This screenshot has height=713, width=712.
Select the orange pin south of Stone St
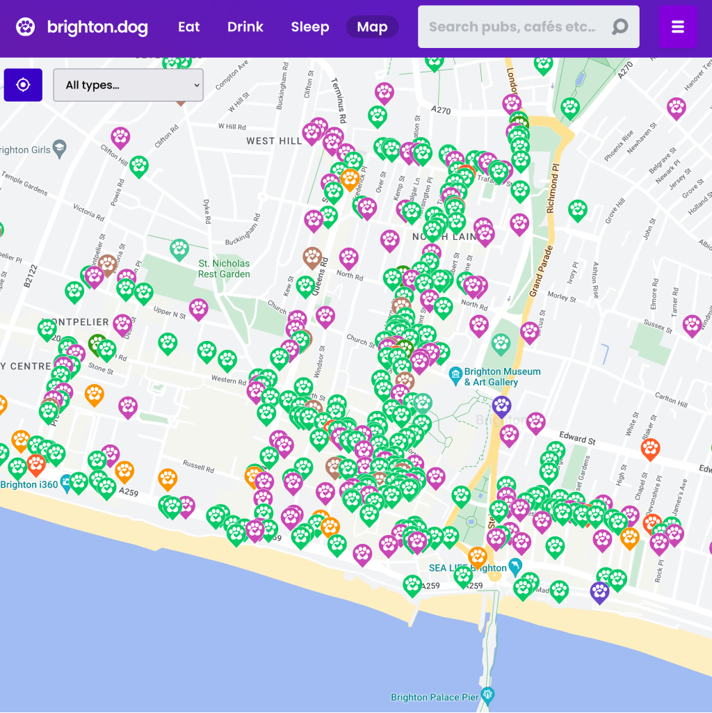tap(95, 394)
